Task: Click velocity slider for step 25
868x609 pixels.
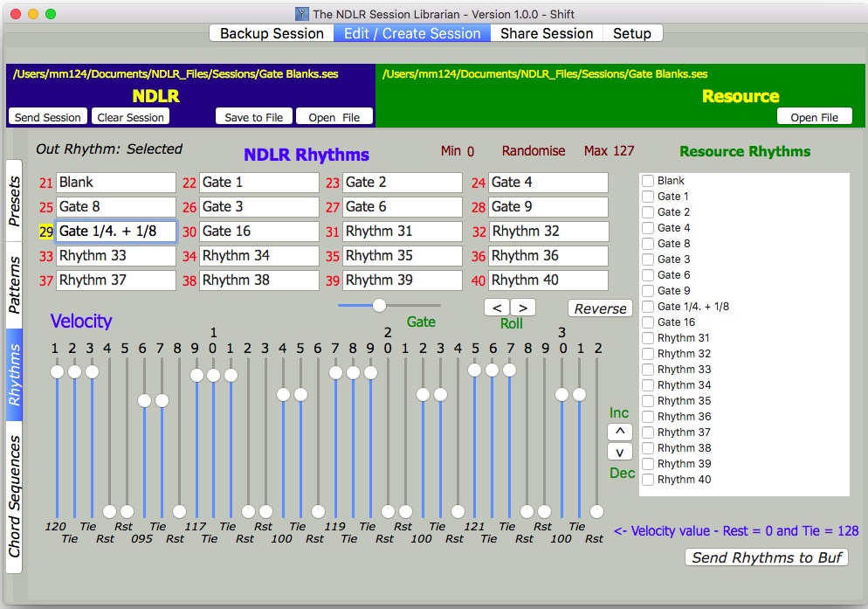Action: (x=475, y=438)
